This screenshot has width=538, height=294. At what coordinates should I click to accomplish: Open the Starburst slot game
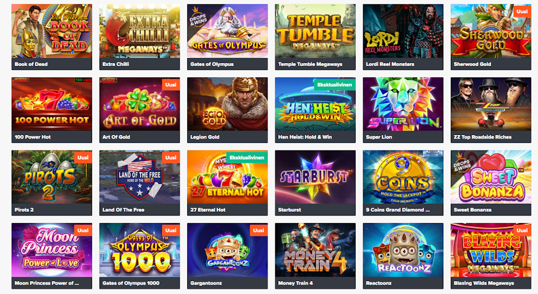[315, 183]
